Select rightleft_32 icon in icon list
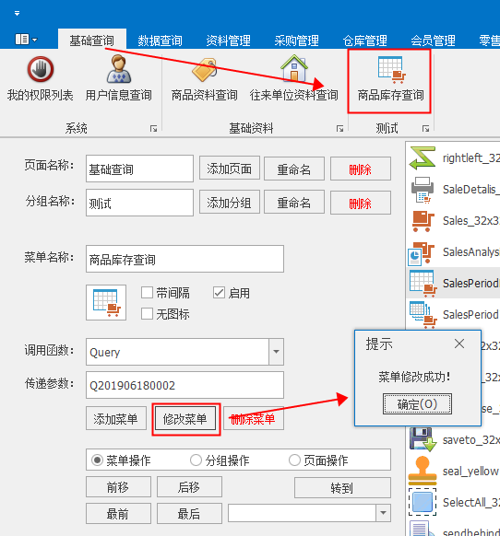Viewport: 500px width, 536px height. pos(423,157)
